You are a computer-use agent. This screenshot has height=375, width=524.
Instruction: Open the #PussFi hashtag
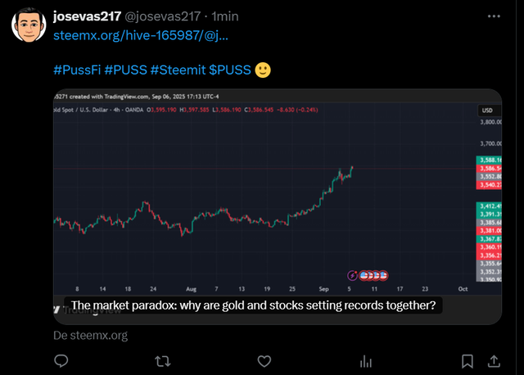pos(77,70)
